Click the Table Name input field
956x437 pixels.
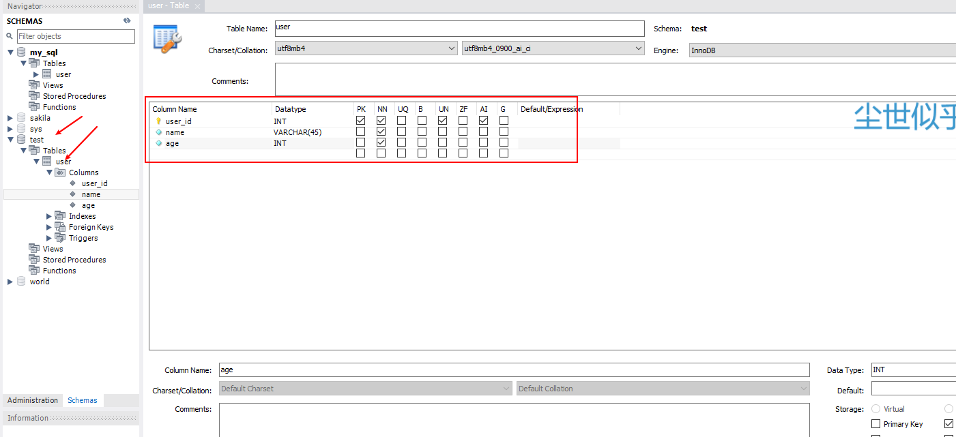[459, 29]
